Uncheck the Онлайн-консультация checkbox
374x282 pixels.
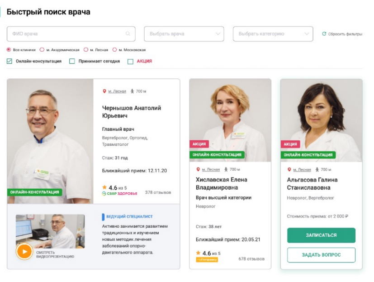click(x=9, y=61)
